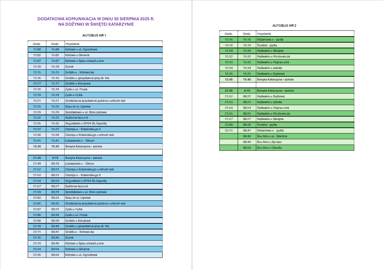Viewport: 383px width, 270px height.
Task: Select the "Siechnice Zacisze" stop
Action: click(269, 142)
